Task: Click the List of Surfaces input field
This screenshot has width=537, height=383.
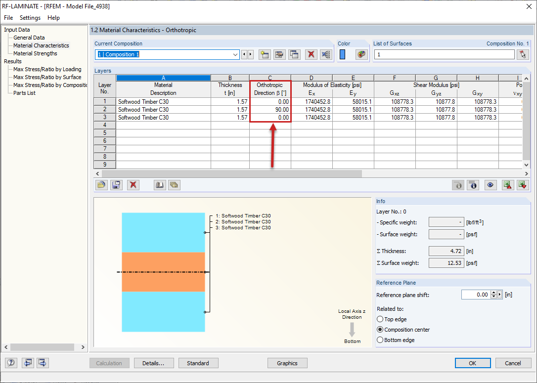Action: (444, 54)
